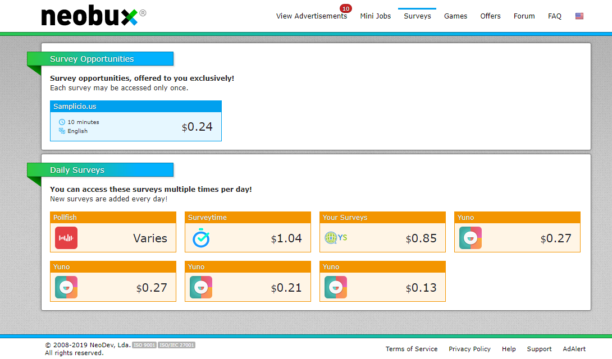The height and width of the screenshot is (359, 612).
Task: Click the NeoBux logo
Action: (x=93, y=16)
